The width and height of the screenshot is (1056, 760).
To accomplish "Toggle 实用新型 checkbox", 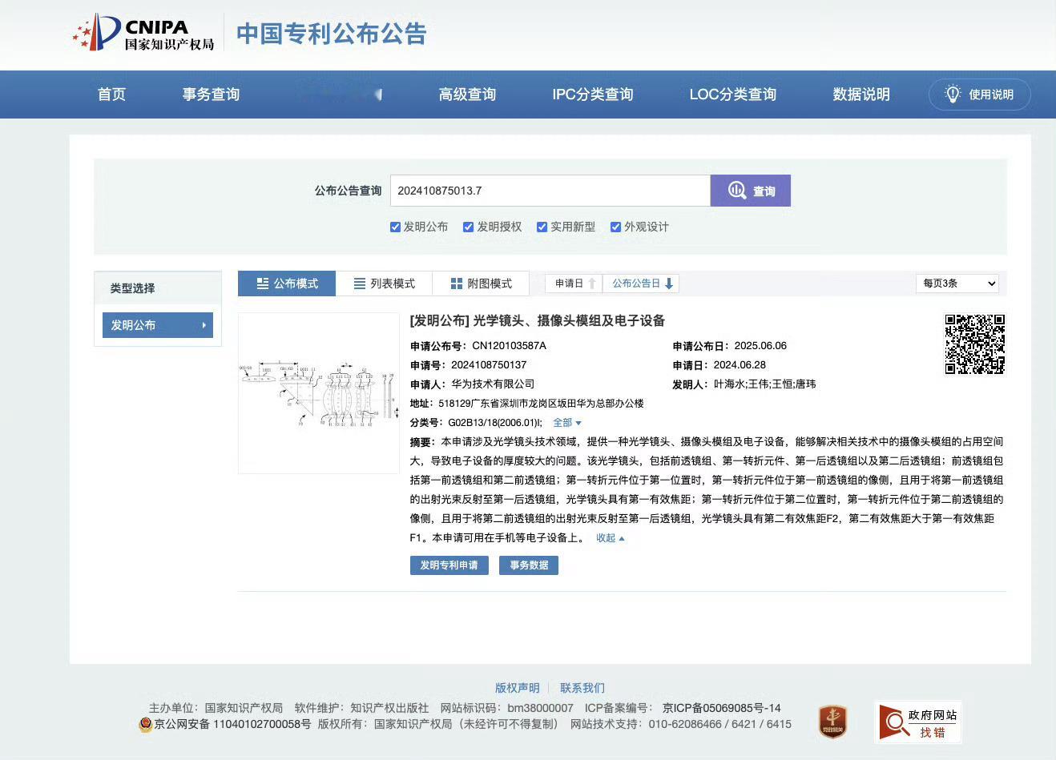I will click(542, 227).
